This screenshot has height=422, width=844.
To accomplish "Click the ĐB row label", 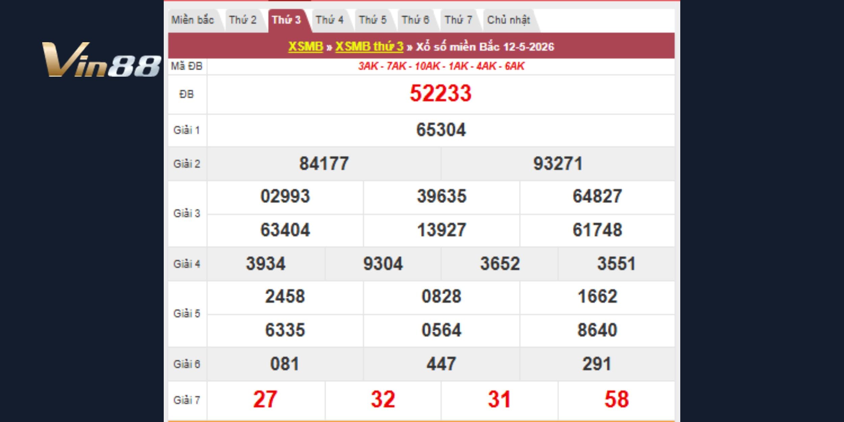I will 187,94.
